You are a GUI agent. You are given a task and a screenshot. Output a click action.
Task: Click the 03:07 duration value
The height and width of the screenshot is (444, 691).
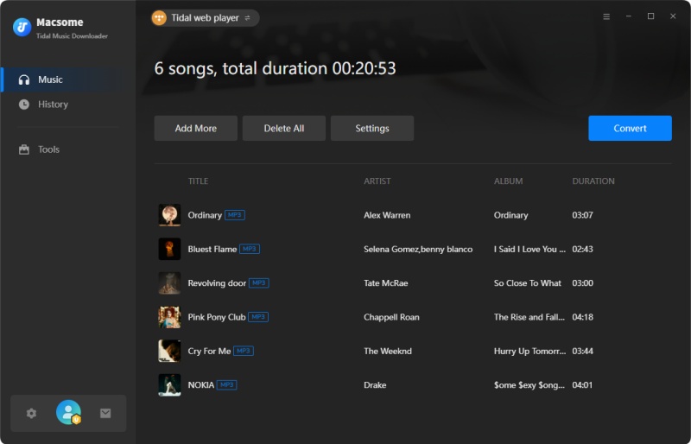[x=582, y=215]
